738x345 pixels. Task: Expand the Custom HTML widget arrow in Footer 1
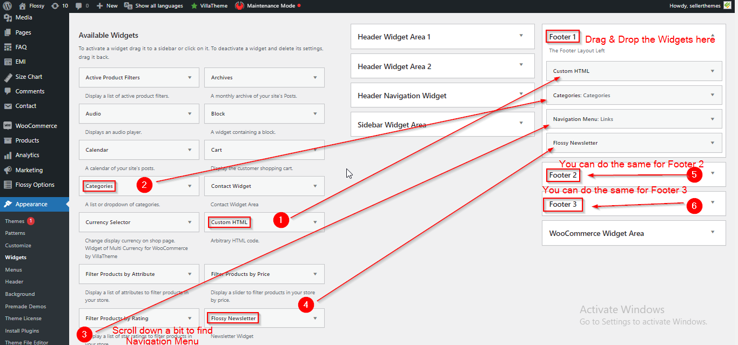coord(713,71)
